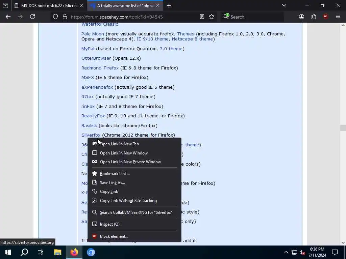The height and width of the screenshot is (259, 346).
Task: Open Task View on the taskbar
Action: (x=41, y=252)
